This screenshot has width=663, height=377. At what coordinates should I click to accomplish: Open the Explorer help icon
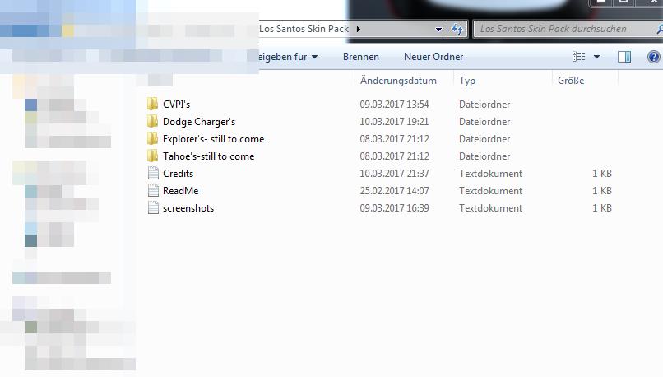pos(653,57)
